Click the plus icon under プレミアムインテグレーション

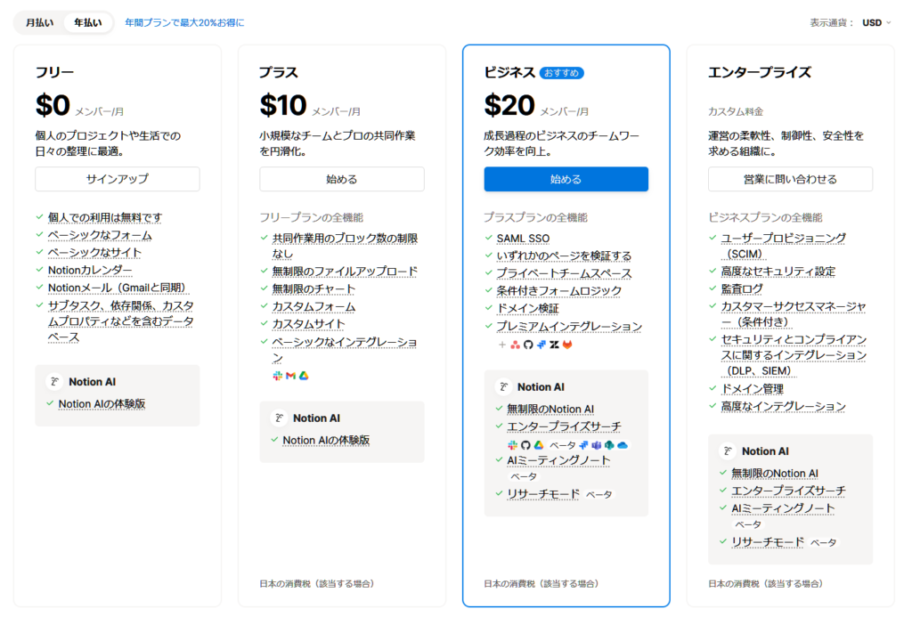pyautogui.click(x=502, y=345)
